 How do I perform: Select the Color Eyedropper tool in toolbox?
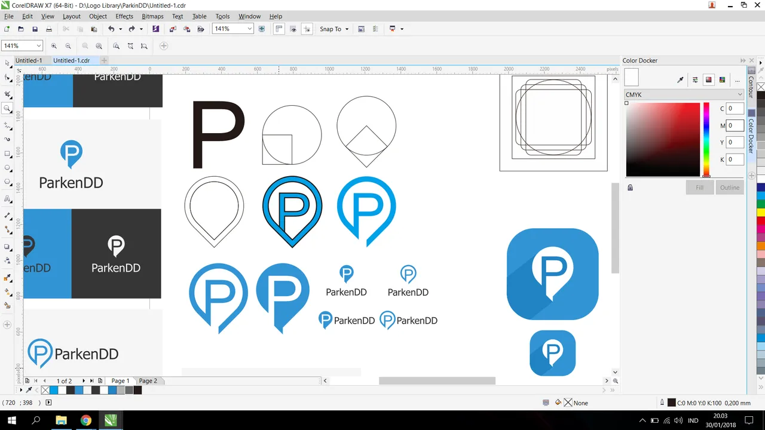7,278
